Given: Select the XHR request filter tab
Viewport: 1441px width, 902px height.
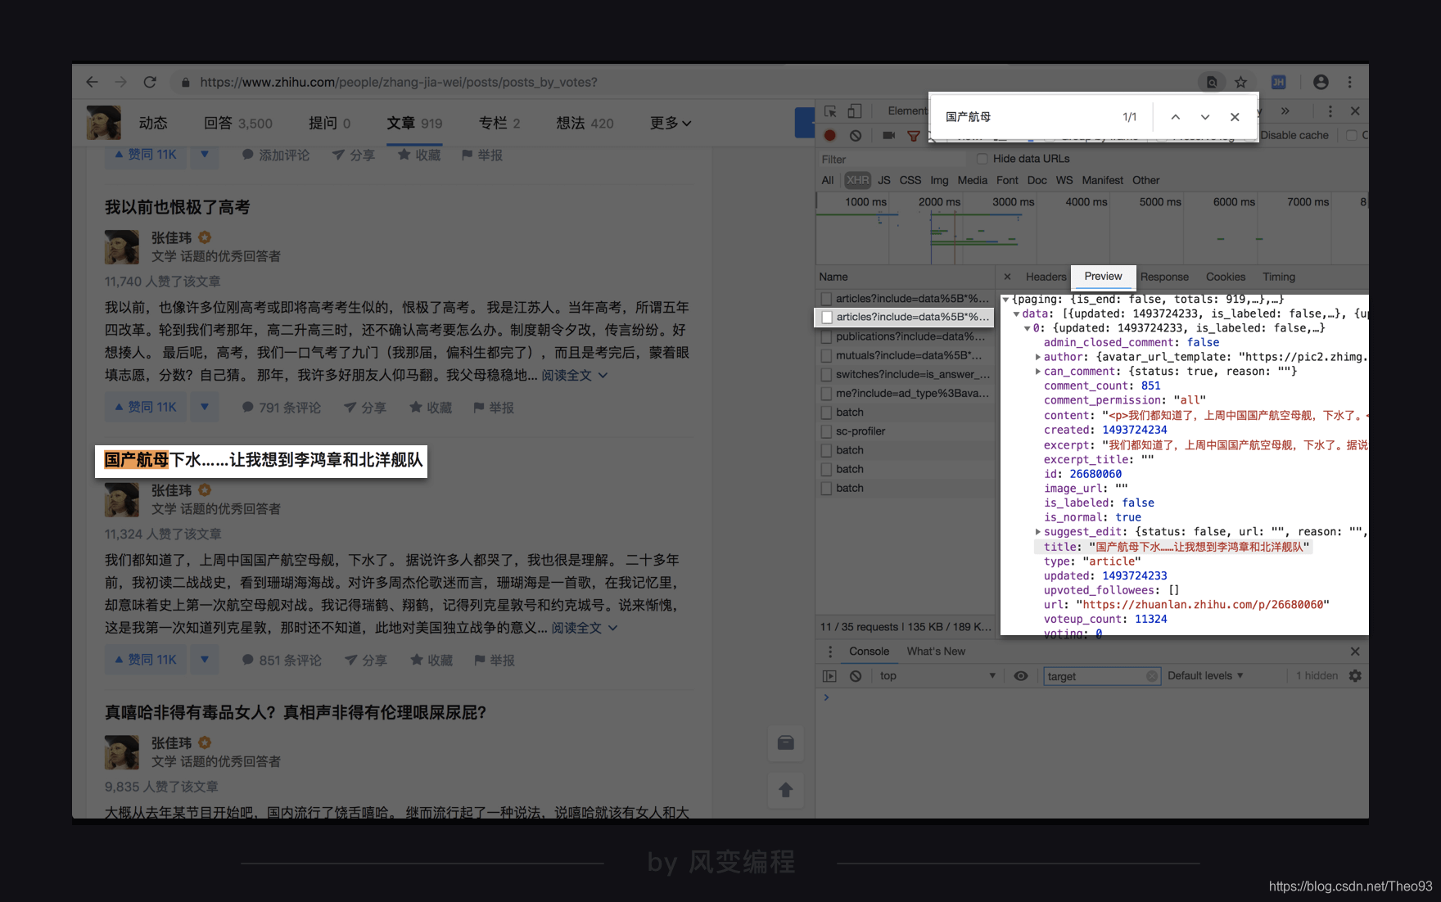Looking at the screenshot, I should (857, 180).
